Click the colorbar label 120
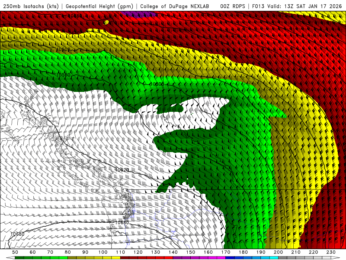The height and width of the screenshot is (260, 346). [138, 252]
